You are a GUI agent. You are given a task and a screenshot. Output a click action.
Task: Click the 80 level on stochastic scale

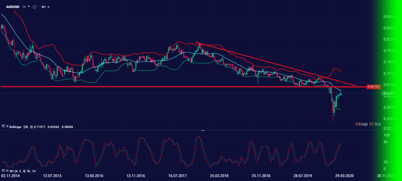(x=385, y=142)
